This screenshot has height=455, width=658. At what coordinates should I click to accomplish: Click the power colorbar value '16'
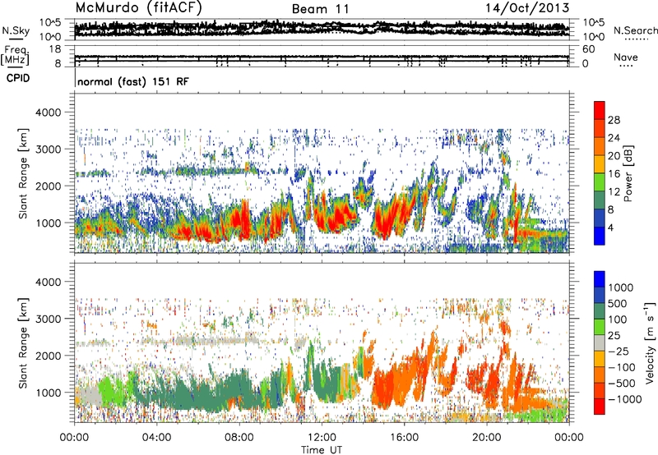614,174
